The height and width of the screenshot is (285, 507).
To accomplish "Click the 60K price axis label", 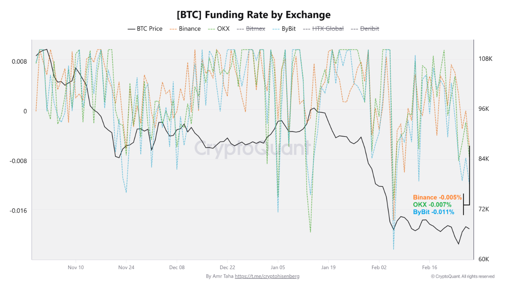I will click(x=484, y=259).
